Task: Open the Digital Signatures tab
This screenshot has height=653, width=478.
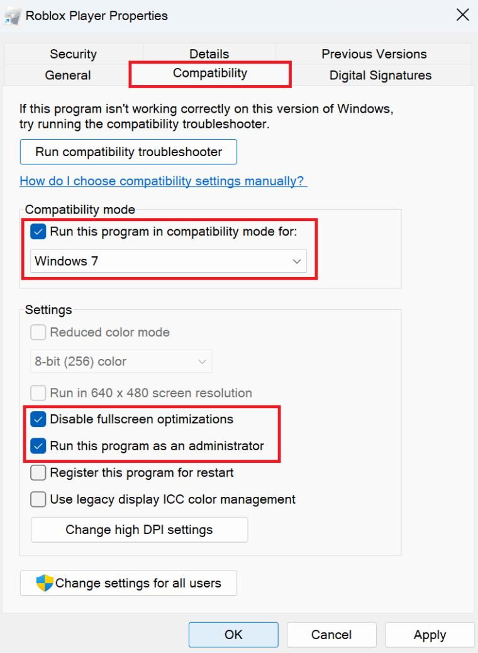Action: [x=380, y=76]
